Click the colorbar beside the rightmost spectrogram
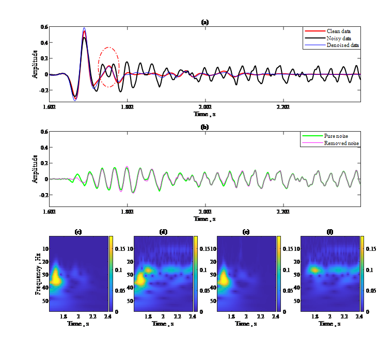The width and height of the screenshot is (378, 350). pyautogui.click(x=362, y=274)
